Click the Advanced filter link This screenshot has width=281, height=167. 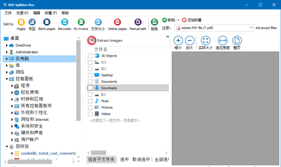click(x=266, y=28)
